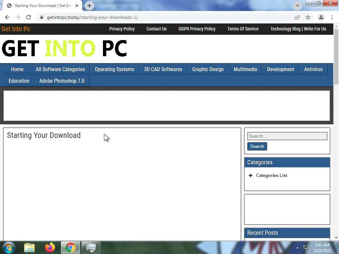Open Windows Explorer from taskbar

(29, 247)
